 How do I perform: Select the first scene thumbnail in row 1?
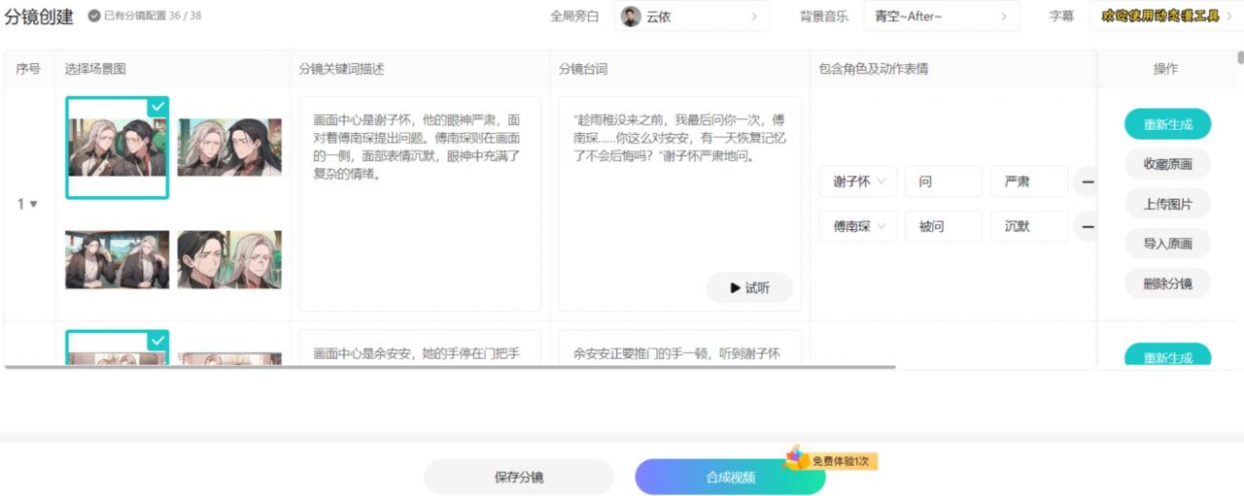pyautogui.click(x=118, y=148)
